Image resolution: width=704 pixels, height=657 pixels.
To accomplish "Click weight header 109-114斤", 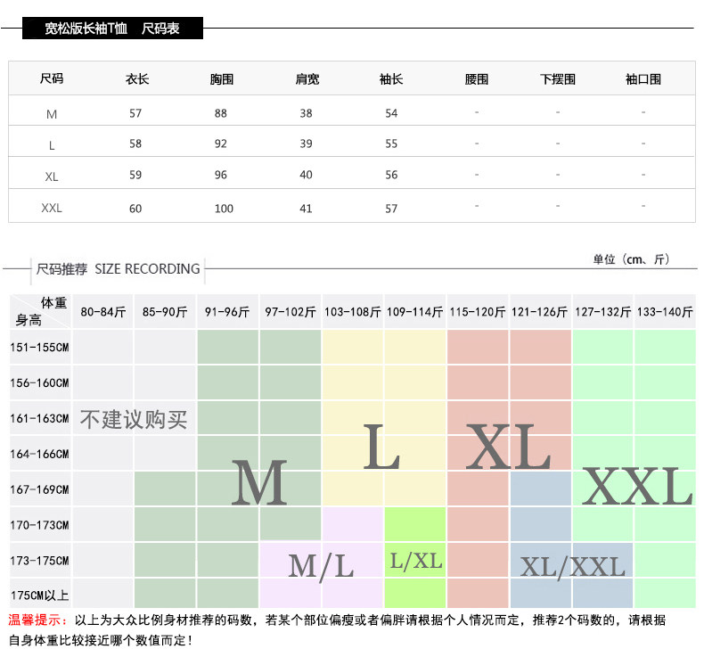I will [x=415, y=312].
